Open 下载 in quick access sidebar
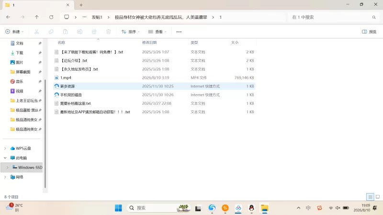This screenshot has height=215, width=383. click(x=20, y=53)
